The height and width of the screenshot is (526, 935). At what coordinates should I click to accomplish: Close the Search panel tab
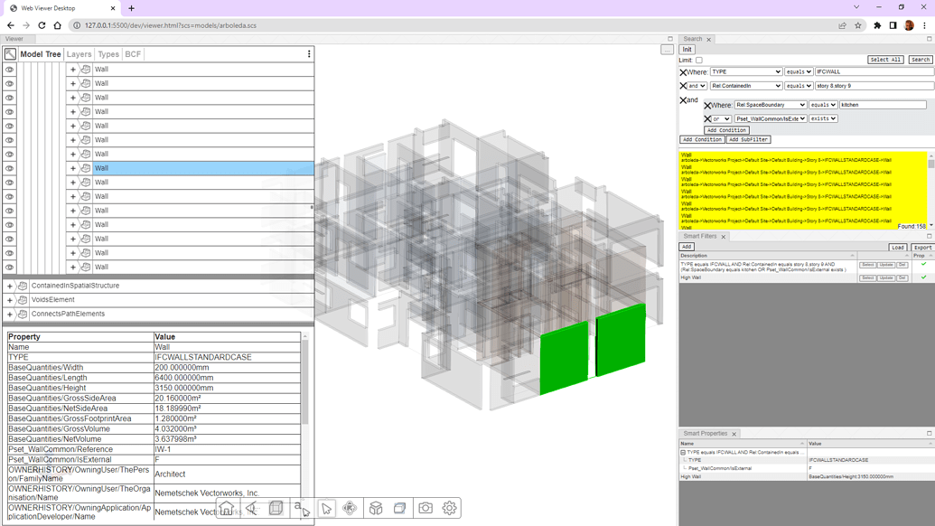click(709, 40)
